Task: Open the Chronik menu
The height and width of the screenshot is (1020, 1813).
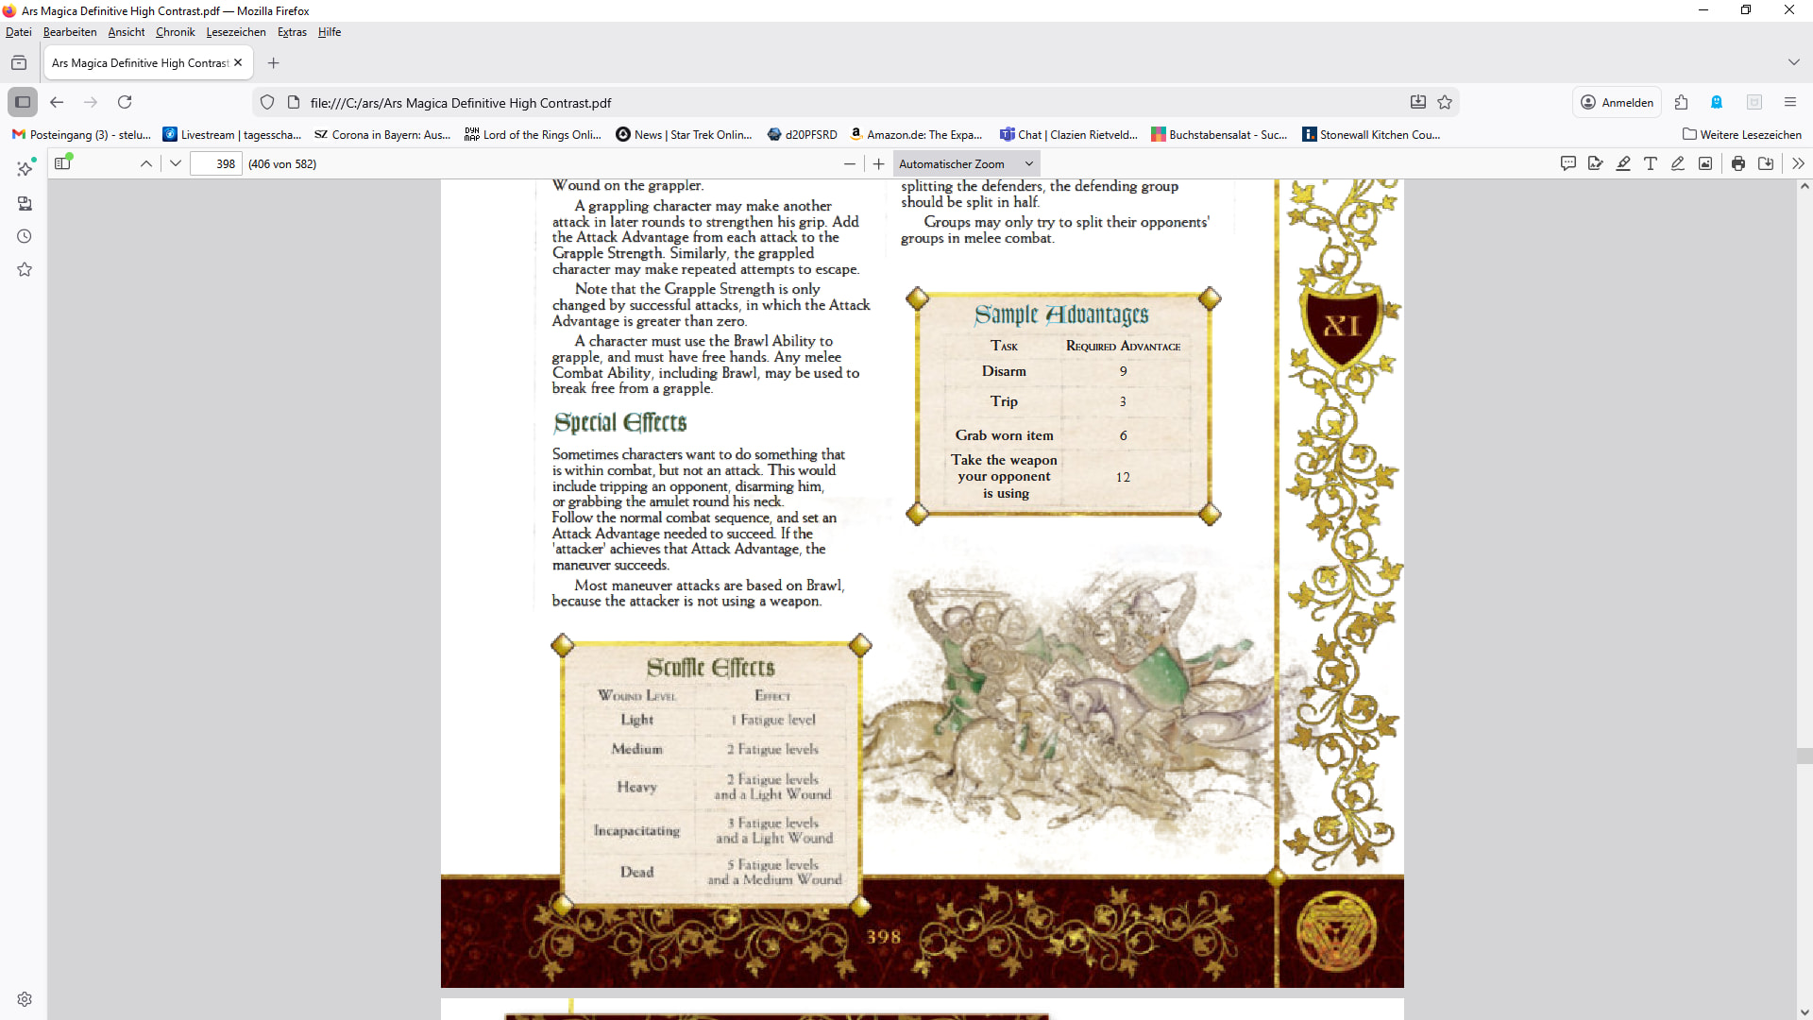Action: click(x=175, y=32)
